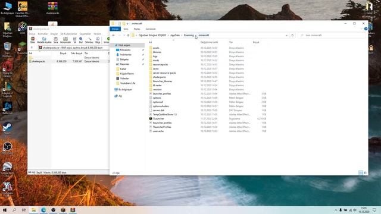Open WinRAR Araçlar menu
This screenshot has height=214, width=381.
tap(54, 34)
